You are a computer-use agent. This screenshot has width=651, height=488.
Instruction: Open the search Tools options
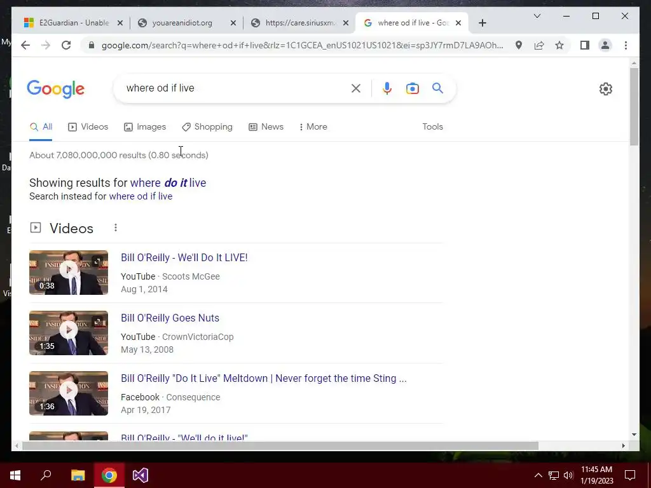pyautogui.click(x=432, y=127)
